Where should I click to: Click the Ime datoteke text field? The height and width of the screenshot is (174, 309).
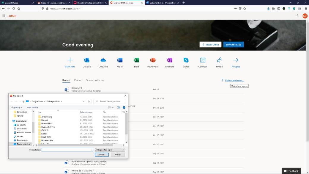point(65,150)
